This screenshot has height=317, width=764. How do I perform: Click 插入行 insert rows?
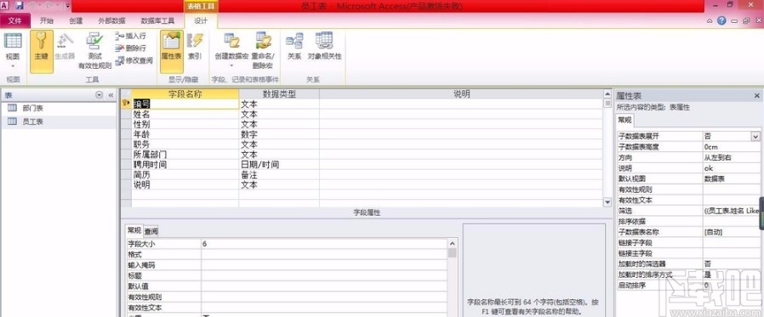[130, 36]
